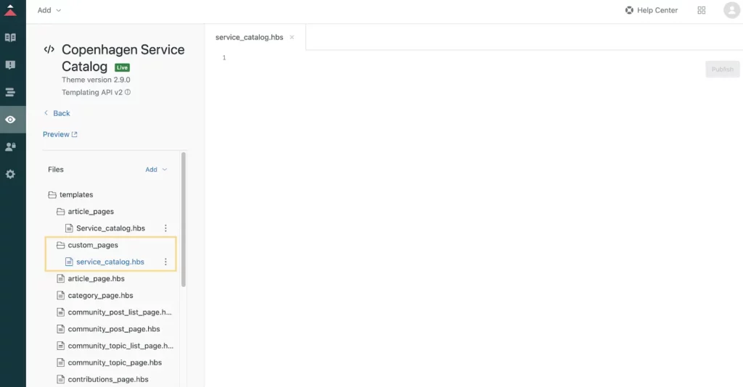Open user permissions sidebar icon
The height and width of the screenshot is (387, 743).
[10, 147]
